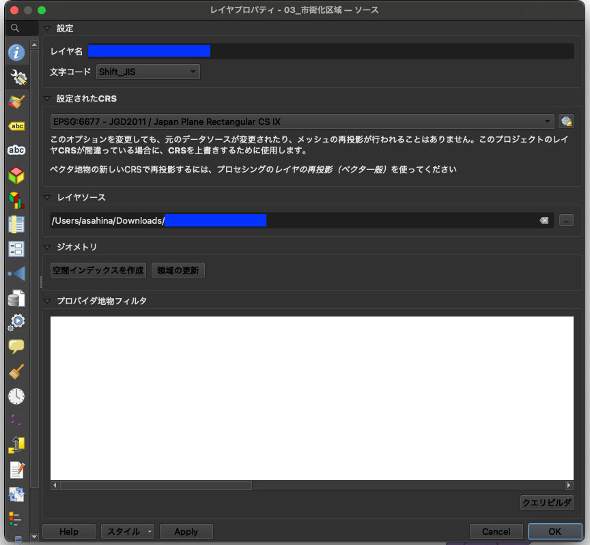Open the EPSG:6677 CRS dropdown list
Viewport: 590px width, 545px height.
(x=300, y=121)
